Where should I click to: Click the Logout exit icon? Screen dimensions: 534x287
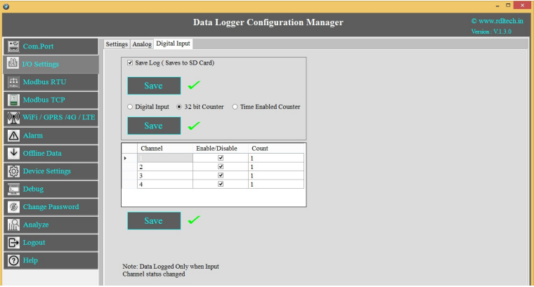(x=13, y=243)
